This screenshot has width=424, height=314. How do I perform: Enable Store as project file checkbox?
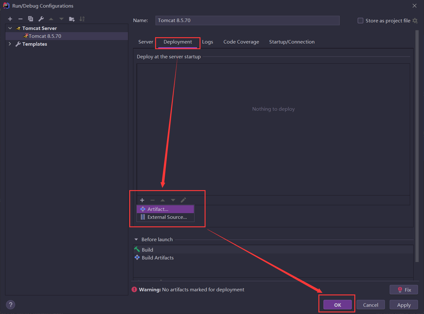coord(360,21)
